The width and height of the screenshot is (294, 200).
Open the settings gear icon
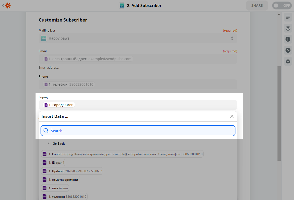coord(288,61)
